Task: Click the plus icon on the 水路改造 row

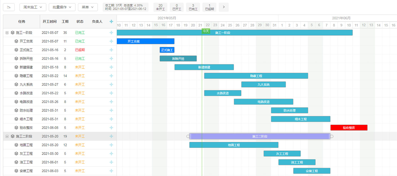Action: point(111,93)
